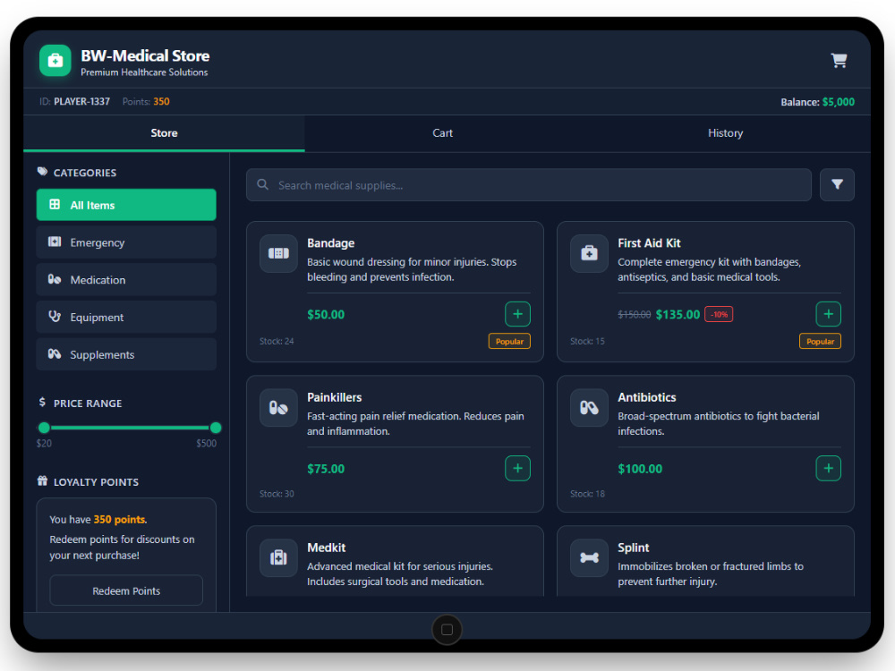
Task: Add Antibiotics to cart with plus button
Action: 828,469
